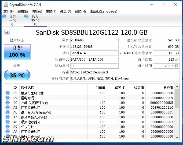Click status orb for attribute A5
This screenshot has width=183, height=145.
pyautogui.click(x=8, y=107)
